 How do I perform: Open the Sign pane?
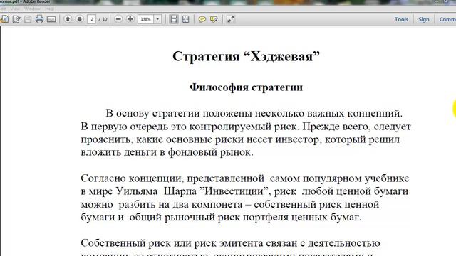coord(424,19)
